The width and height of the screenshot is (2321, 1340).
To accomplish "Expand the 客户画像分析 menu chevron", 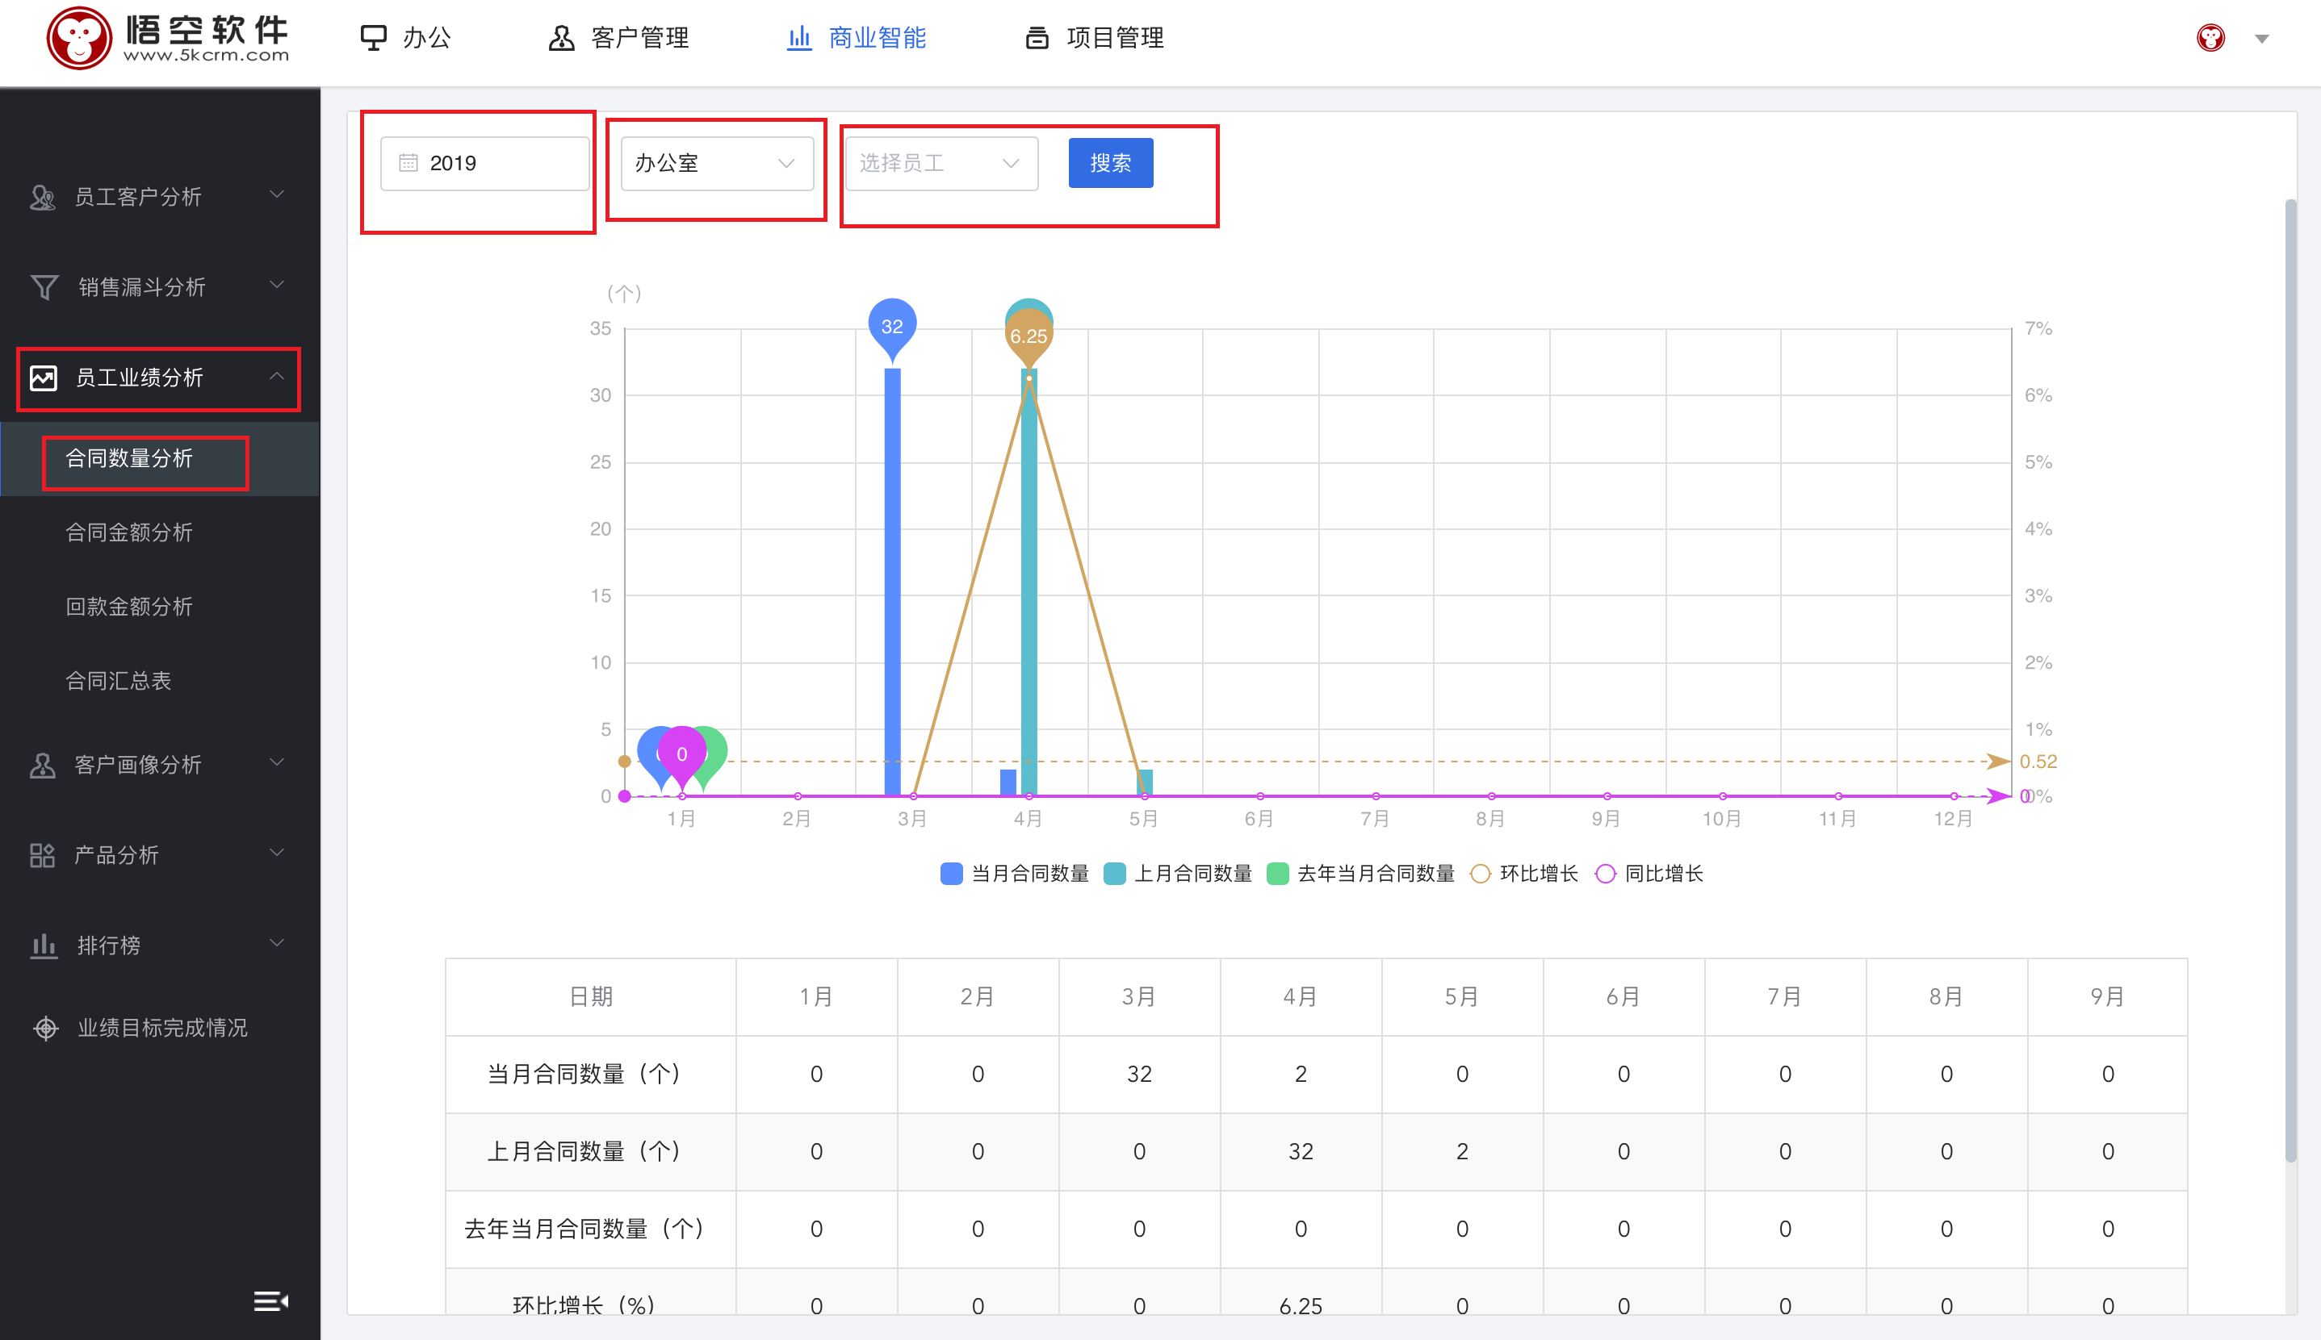I will click(x=276, y=762).
